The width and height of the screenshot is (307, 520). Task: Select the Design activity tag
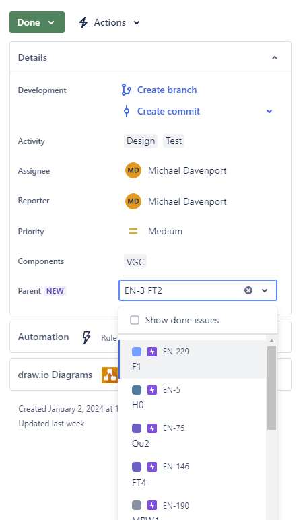(x=141, y=141)
